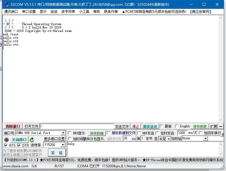Click the 发送 send button

[57, 153]
